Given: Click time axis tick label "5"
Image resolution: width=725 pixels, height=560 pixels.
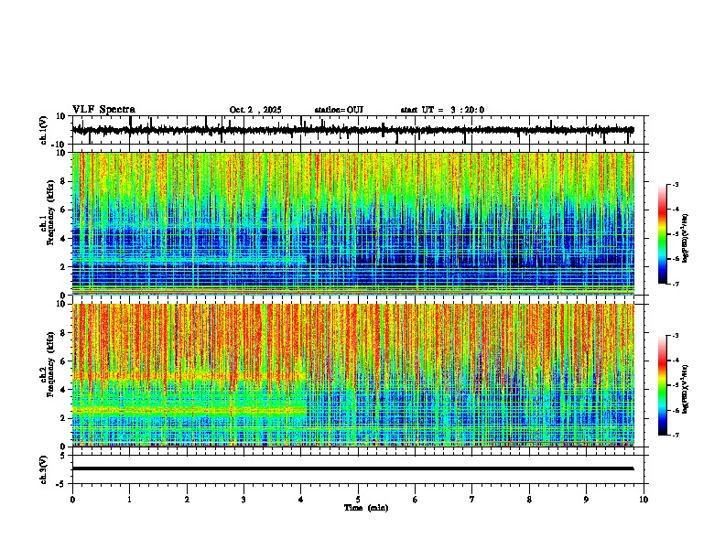Looking at the screenshot, I should 358,500.
